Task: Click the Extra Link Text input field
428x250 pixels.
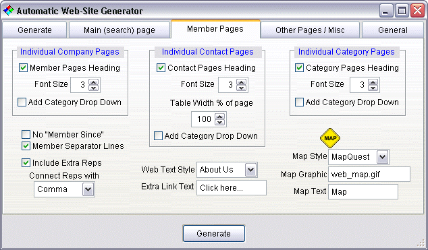Action: (x=232, y=187)
